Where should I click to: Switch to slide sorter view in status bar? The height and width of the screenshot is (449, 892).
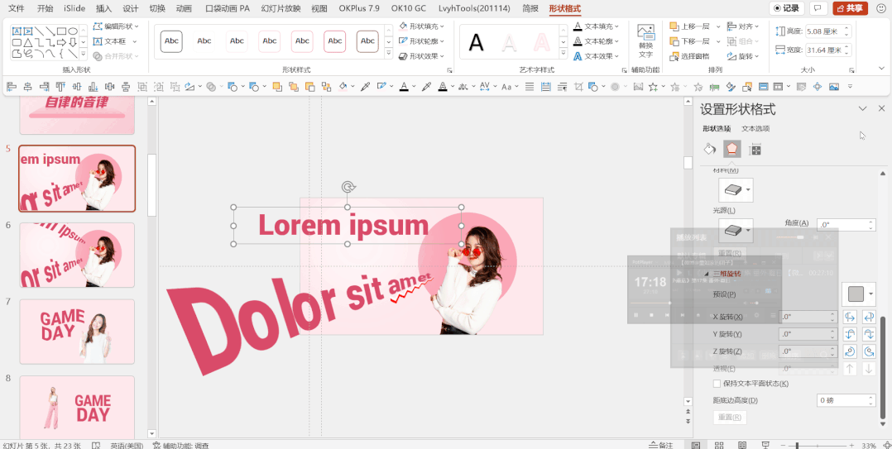tap(718, 445)
